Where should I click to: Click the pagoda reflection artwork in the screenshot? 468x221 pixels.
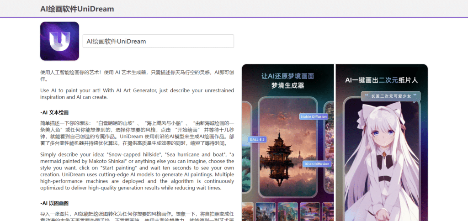click(288, 147)
